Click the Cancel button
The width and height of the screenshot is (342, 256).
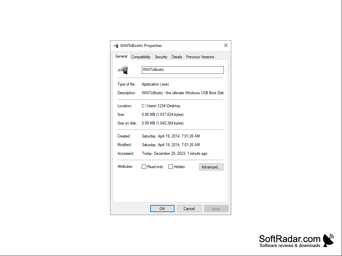pos(189,208)
